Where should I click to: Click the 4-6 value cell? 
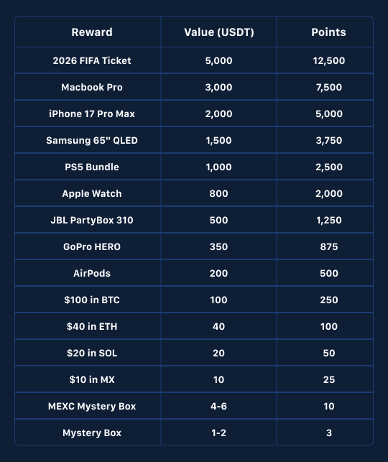218,406
